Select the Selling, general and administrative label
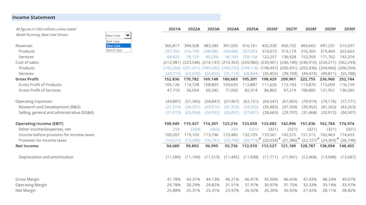 (57, 113)
